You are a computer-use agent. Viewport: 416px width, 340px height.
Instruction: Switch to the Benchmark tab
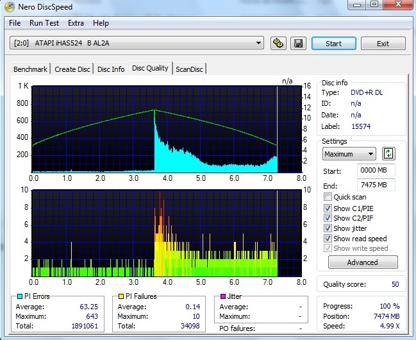[x=30, y=69]
